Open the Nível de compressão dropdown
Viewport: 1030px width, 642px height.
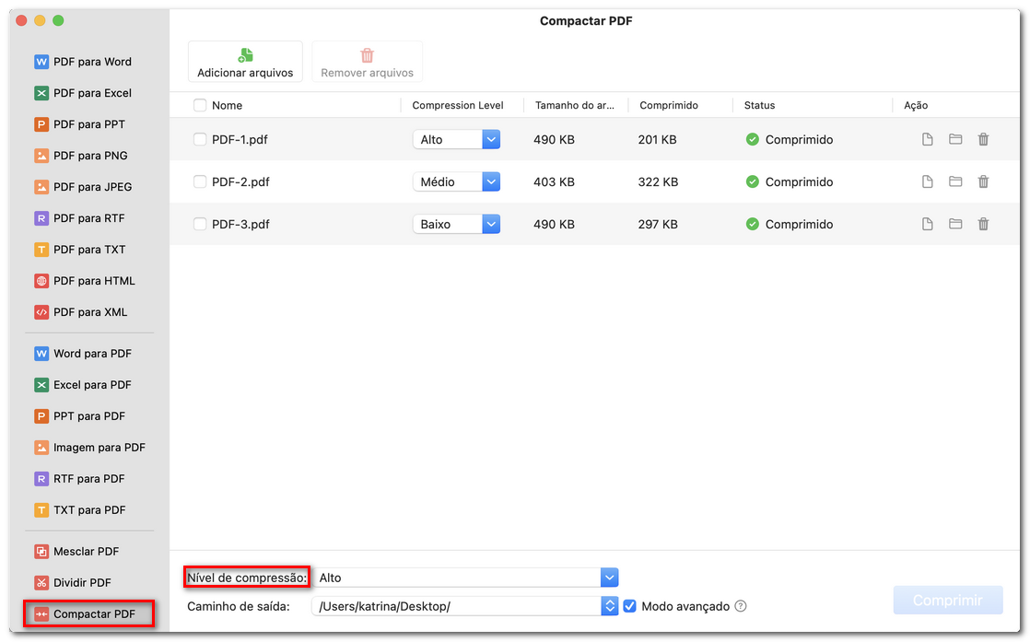click(x=609, y=578)
